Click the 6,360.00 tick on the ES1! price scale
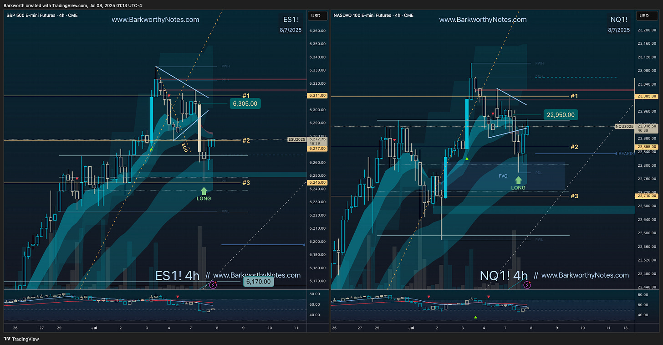The height and width of the screenshot is (345, 663). [317, 31]
